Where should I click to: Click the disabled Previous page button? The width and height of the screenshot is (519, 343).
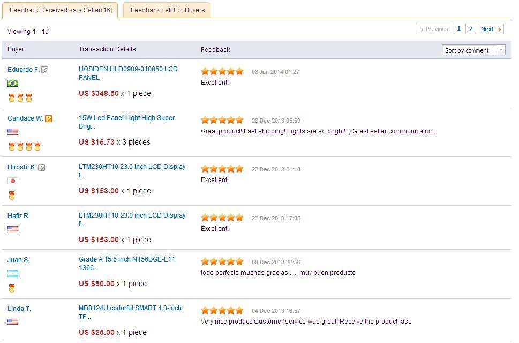click(x=434, y=29)
